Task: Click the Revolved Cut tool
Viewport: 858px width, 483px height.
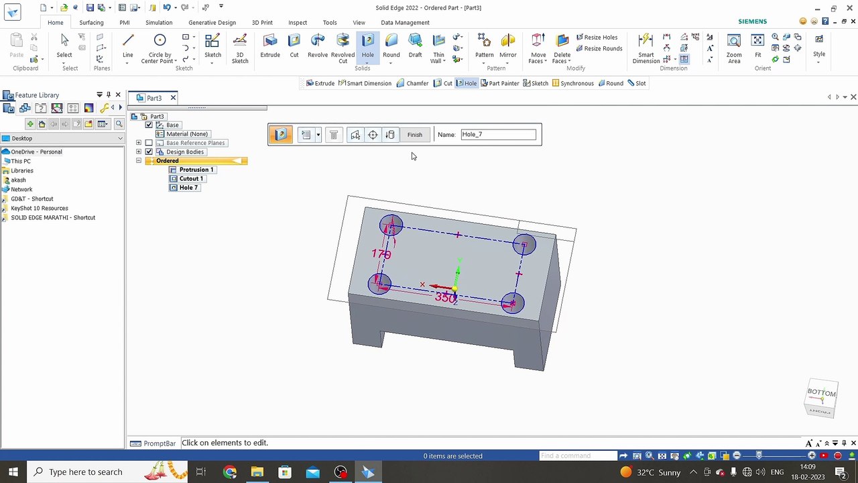Action: click(x=343, y=48)
